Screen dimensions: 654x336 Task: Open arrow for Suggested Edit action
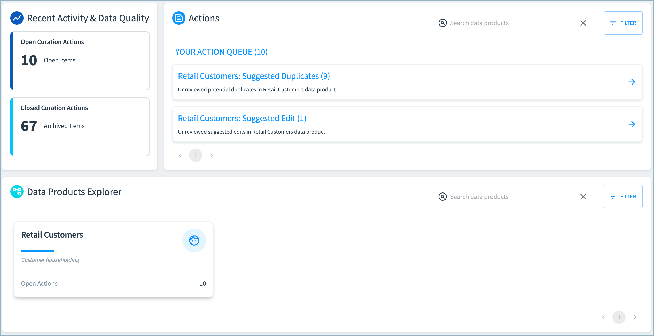pyautogui.click(x=632, y=124)
